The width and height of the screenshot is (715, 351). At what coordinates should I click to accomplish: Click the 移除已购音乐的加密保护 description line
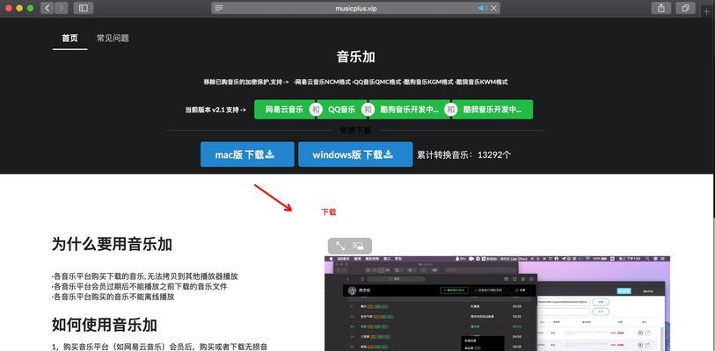click(x=355, y=82)
